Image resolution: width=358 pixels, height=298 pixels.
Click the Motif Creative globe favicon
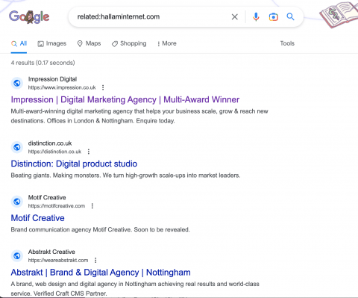[x=17, y=202]
